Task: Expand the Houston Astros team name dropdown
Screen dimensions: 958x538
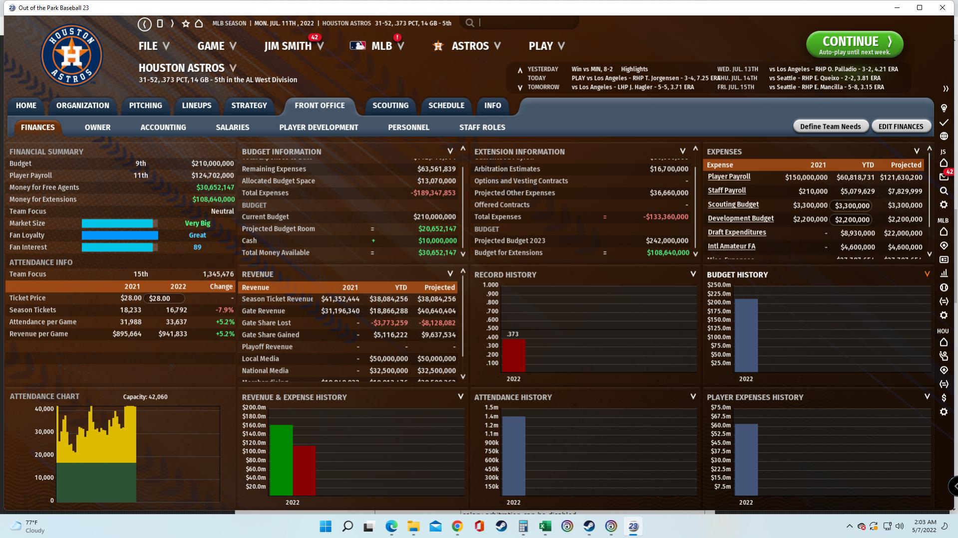Action: point(233,68)
